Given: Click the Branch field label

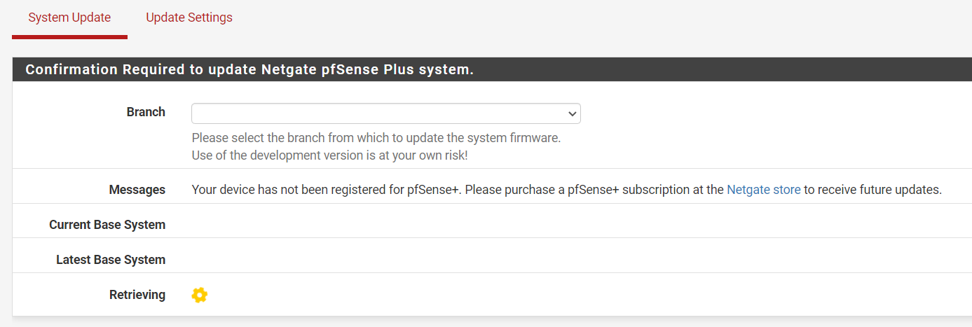Looking at the screenshot, I should point(146,112).
